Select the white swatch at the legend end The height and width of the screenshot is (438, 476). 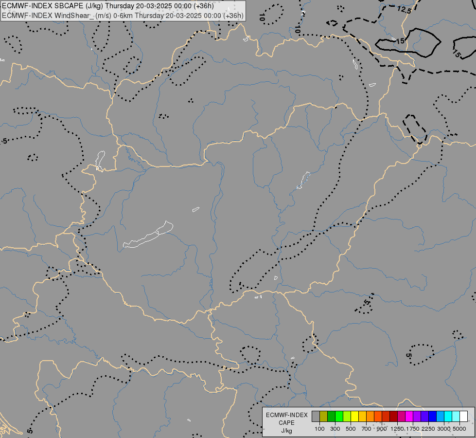(x=464, y=417)
